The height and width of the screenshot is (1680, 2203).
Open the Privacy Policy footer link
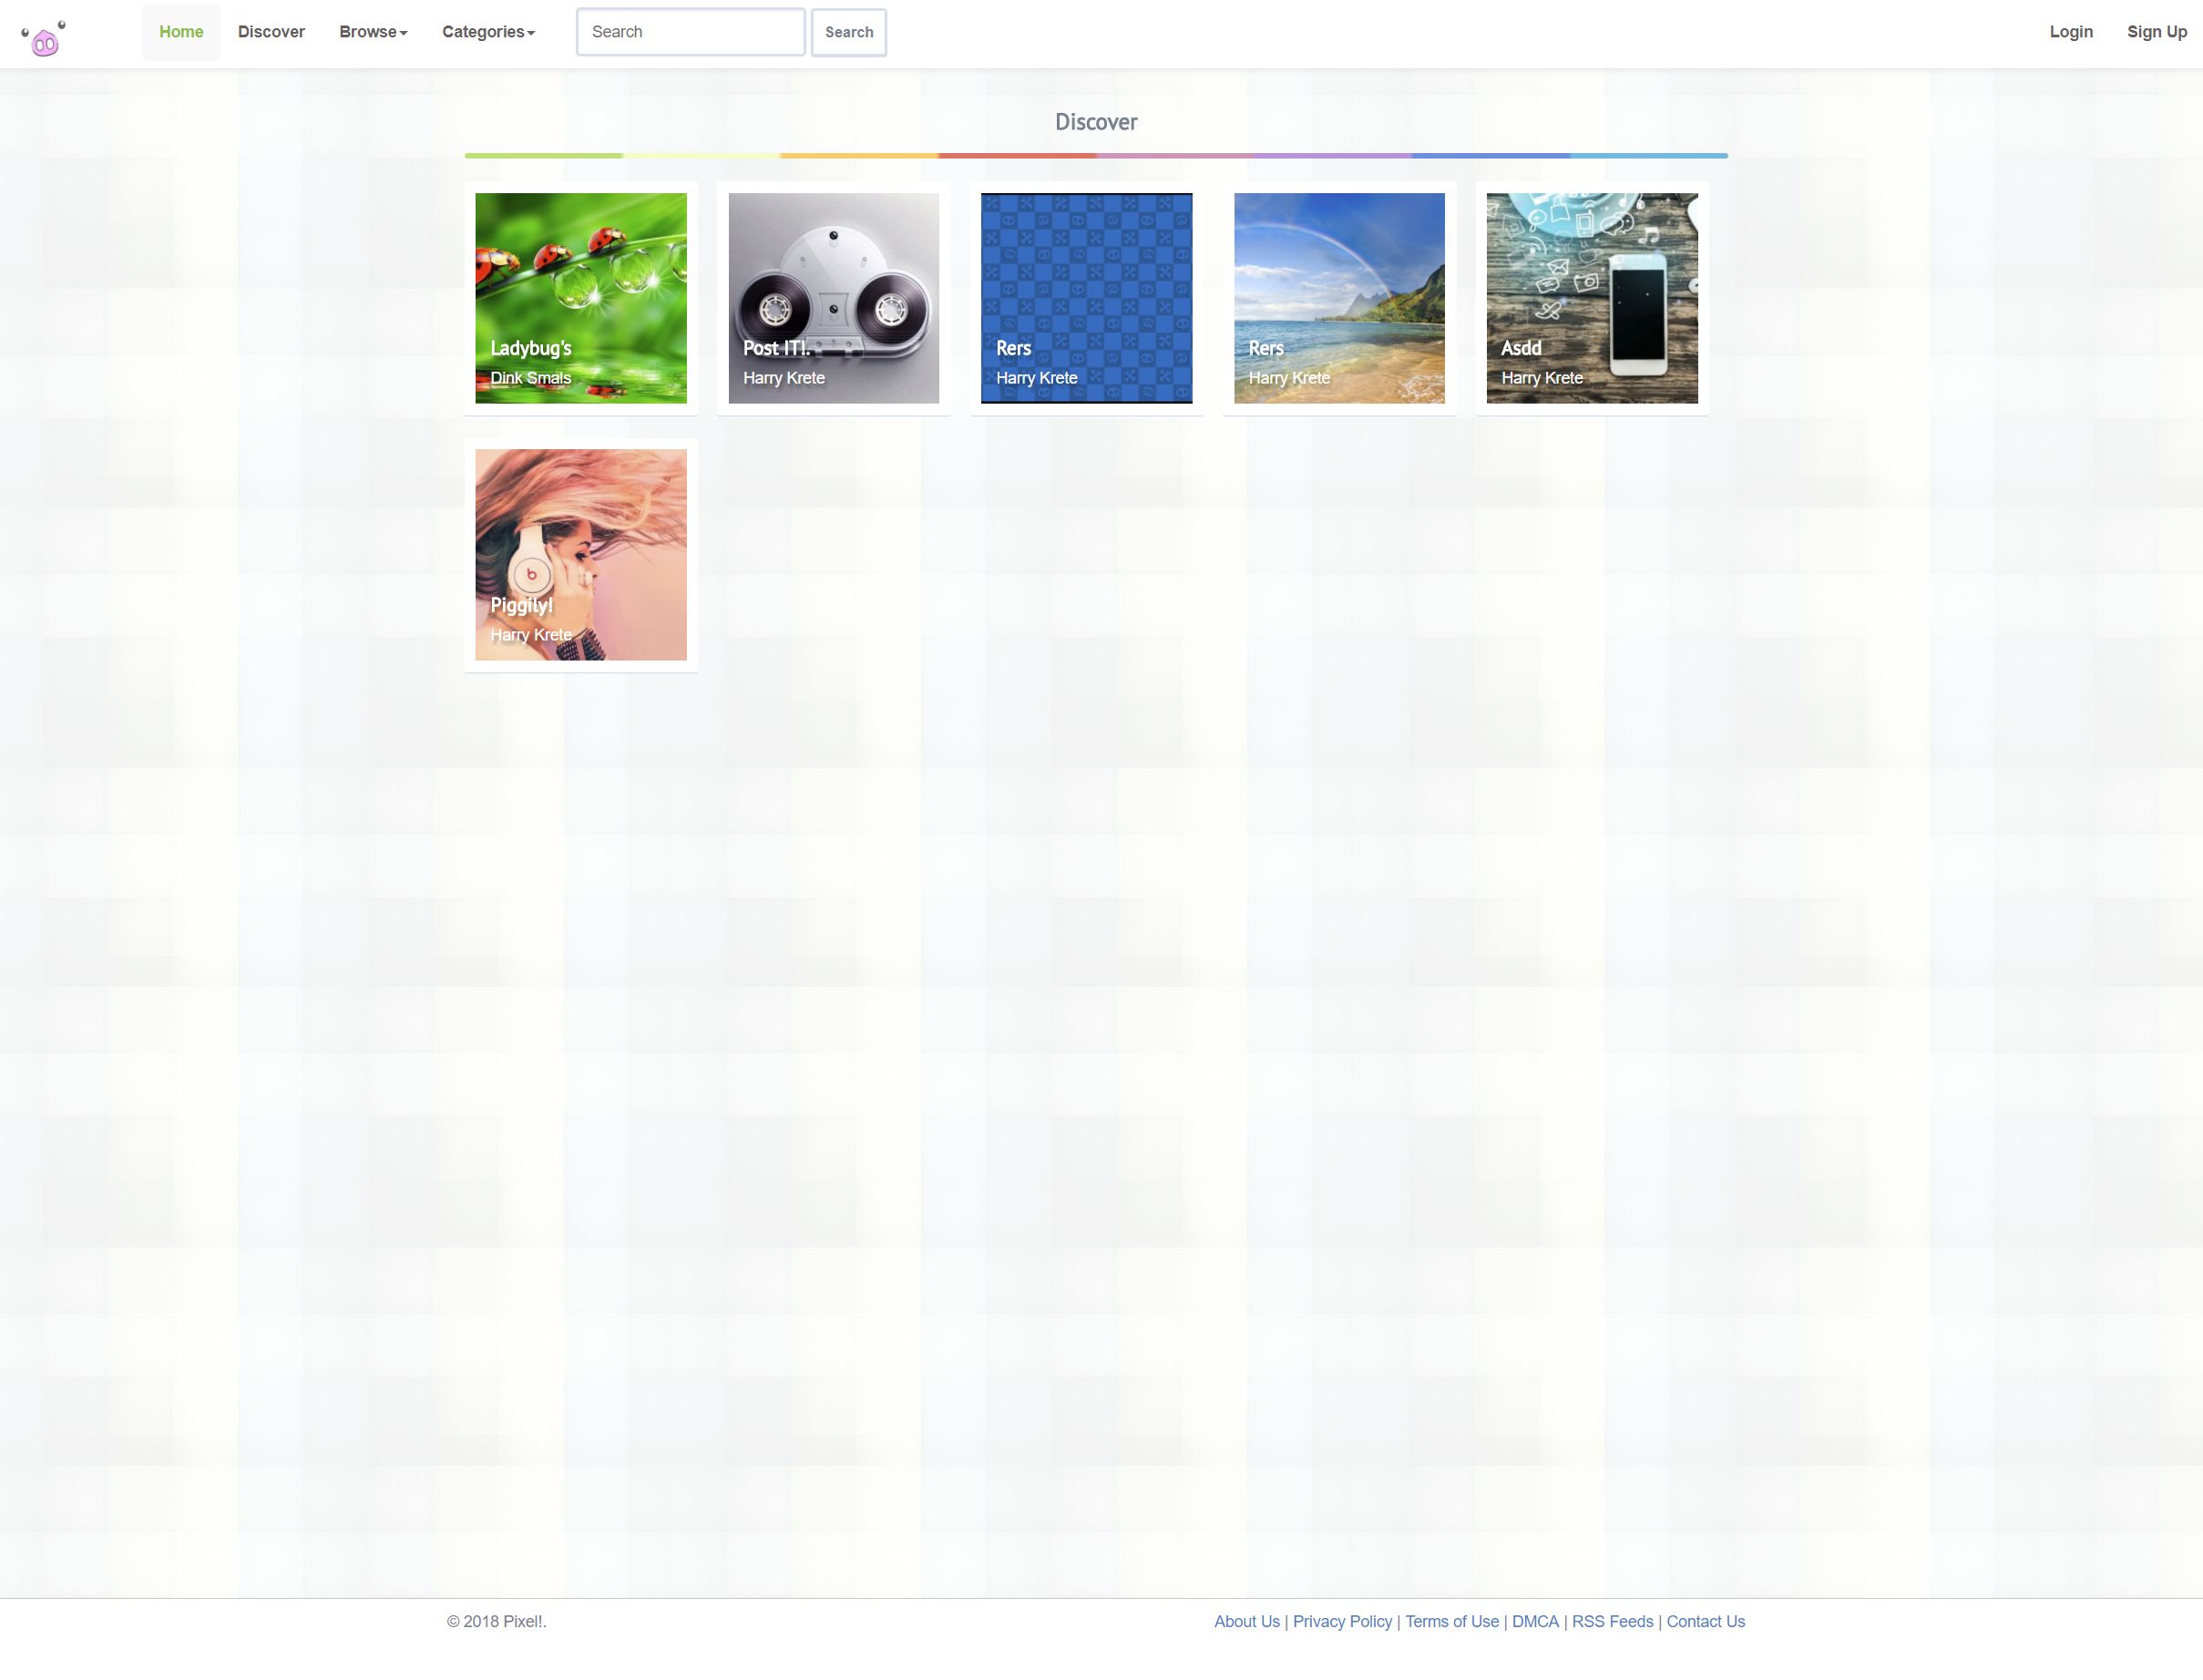point(1342,1621)
